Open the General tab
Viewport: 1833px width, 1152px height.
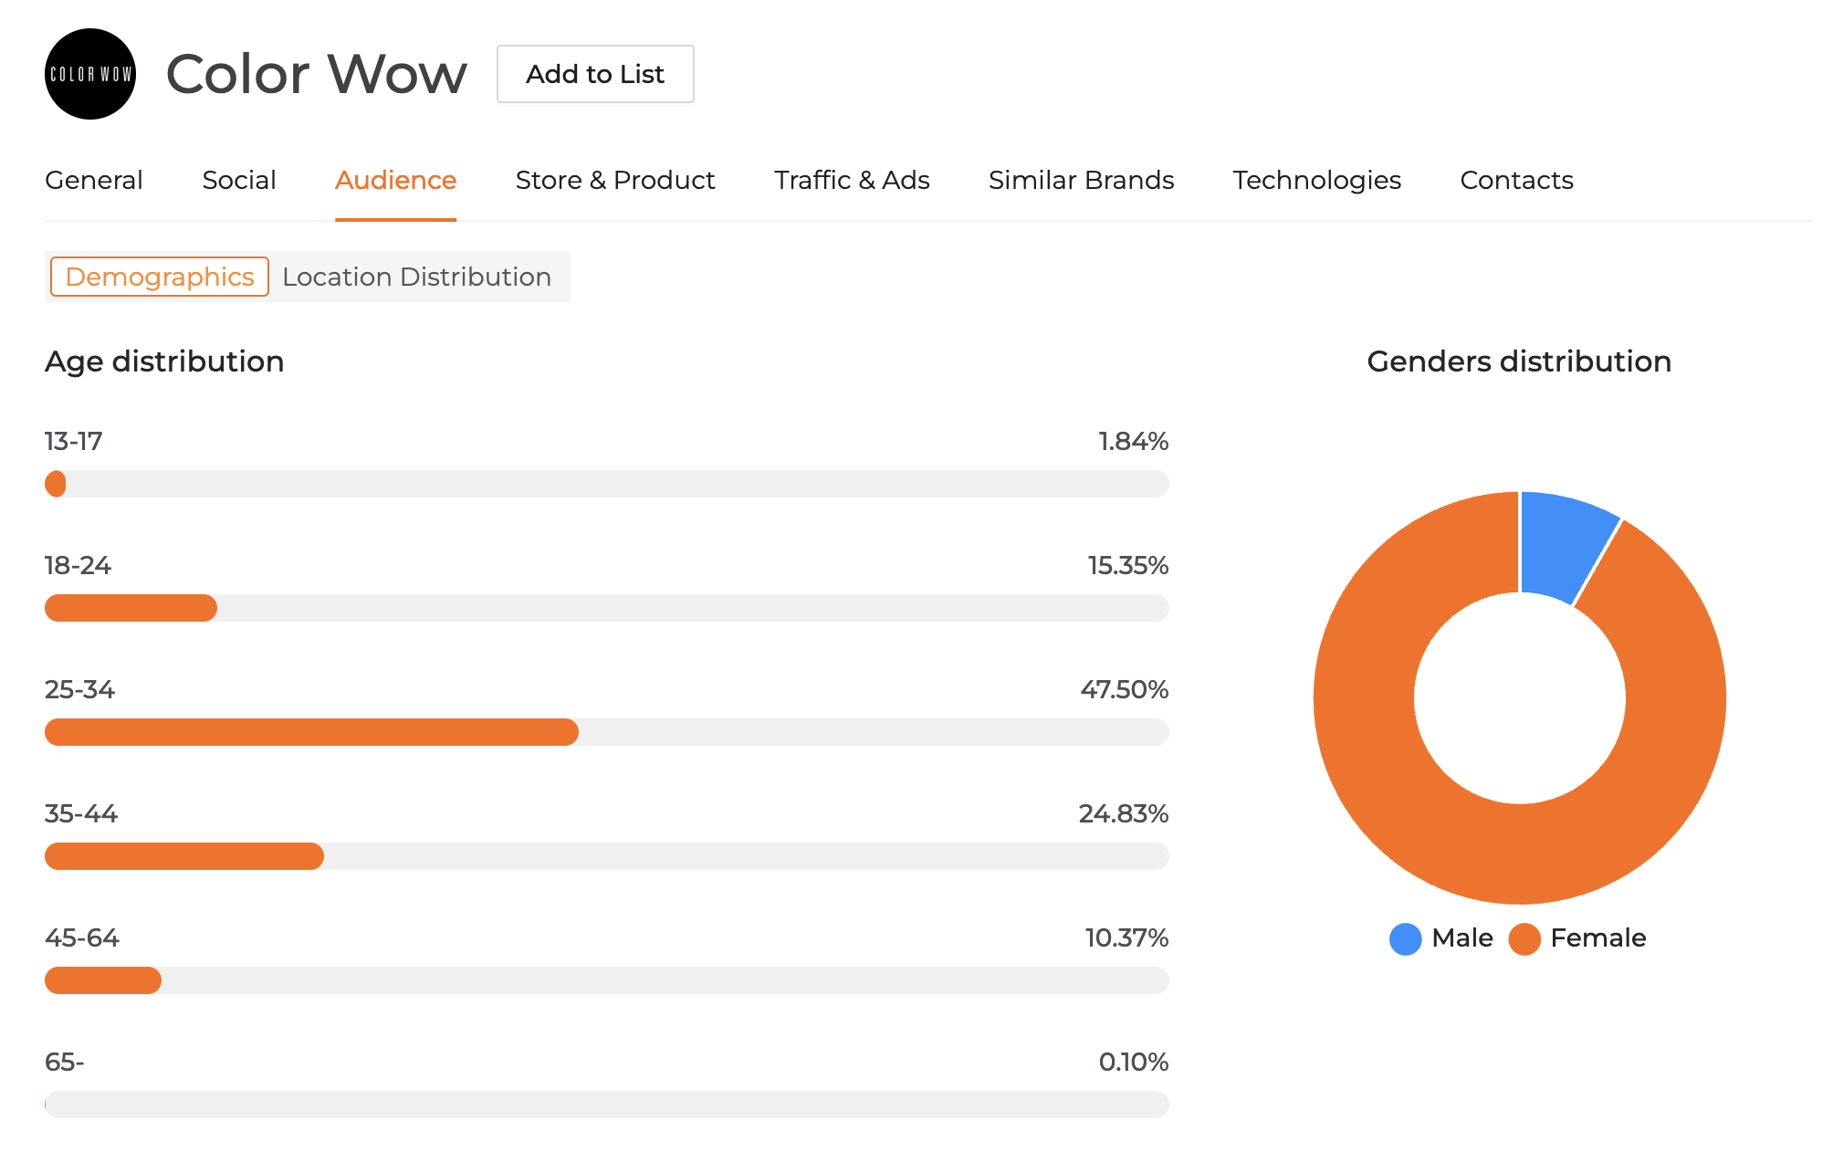(x=94, y=180)
